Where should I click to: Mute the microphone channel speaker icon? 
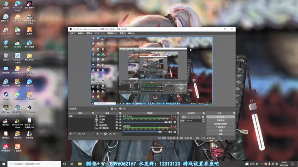(170, 122)
